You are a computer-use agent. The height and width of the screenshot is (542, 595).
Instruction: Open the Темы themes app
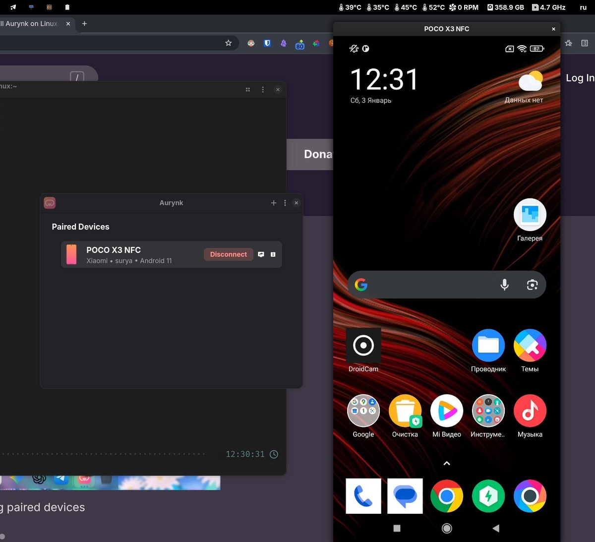tap(530, 350)
